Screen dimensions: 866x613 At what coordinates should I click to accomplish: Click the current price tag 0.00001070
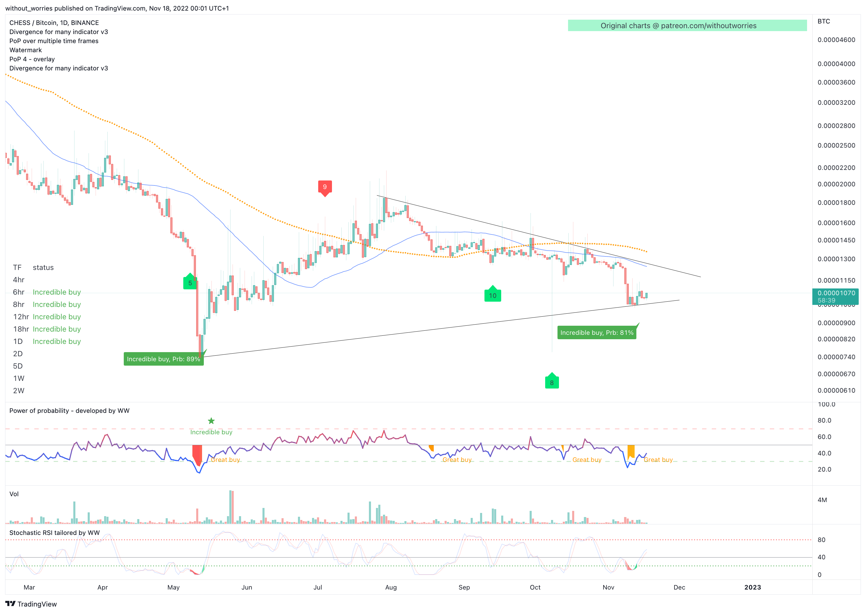(x=835, y=297)
